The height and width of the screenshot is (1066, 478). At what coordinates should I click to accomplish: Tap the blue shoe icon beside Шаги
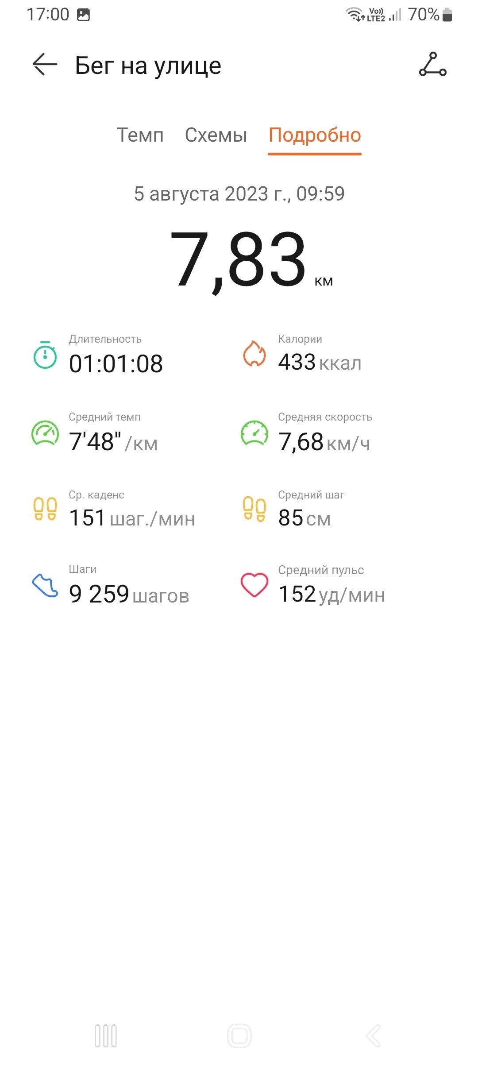(x=45, y=586)
